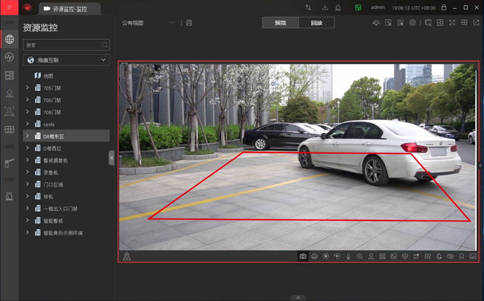This screenshot has height=301, width=484.
Task: Open the download center icon in title bar
Action: point(325,8)
